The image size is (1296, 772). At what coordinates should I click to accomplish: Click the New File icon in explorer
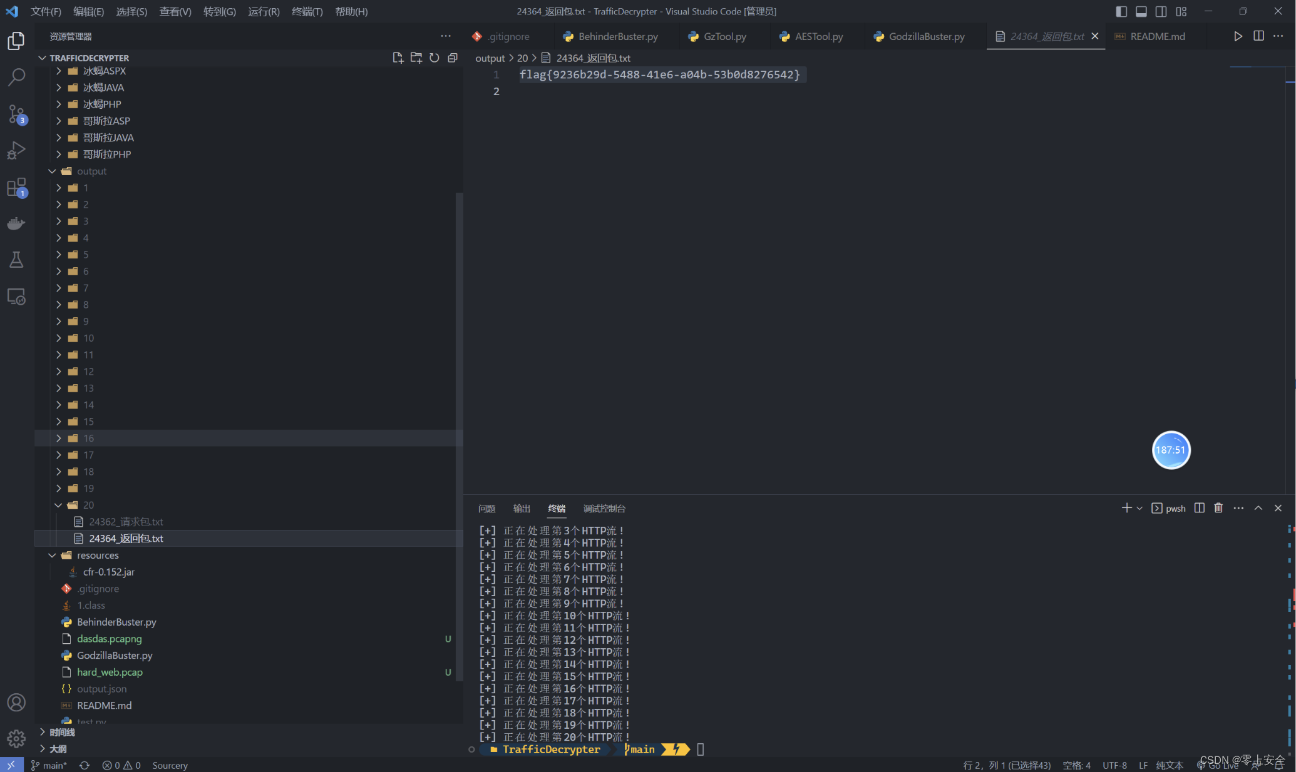(398, 58)
